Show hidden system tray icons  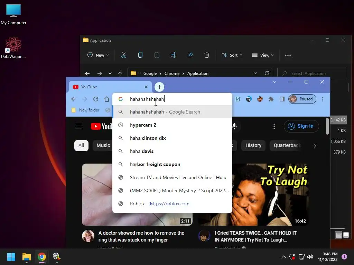(x=284, y=257)
